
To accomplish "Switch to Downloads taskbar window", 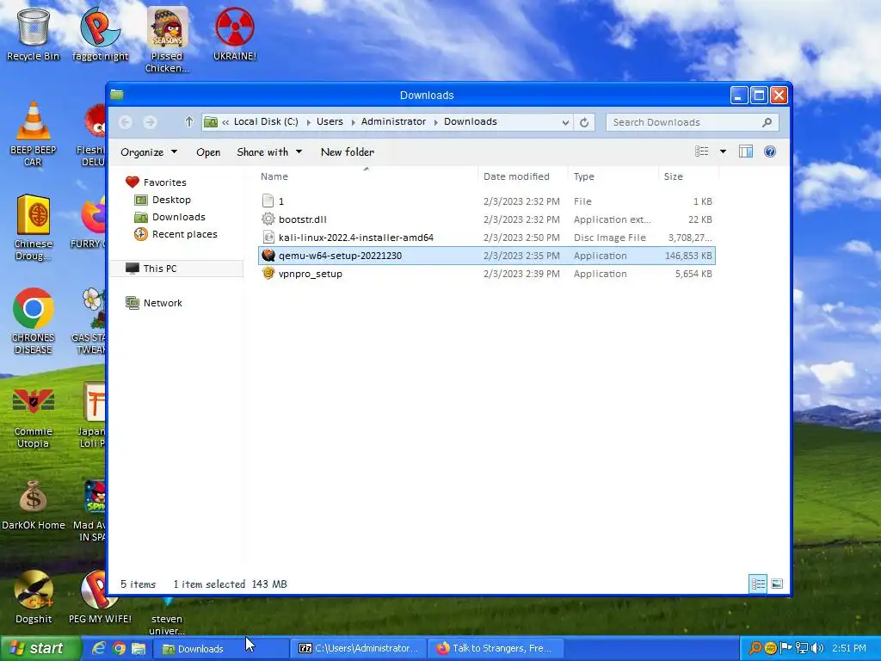I will click(x=219, y=649).
